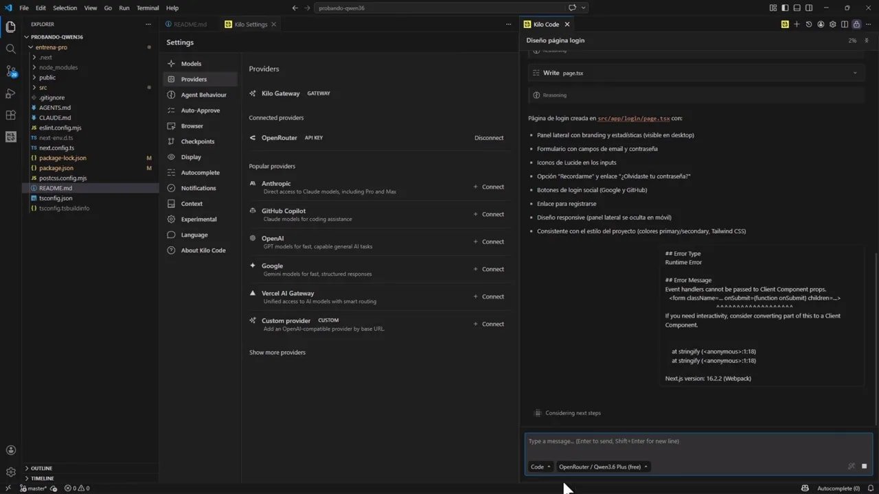Click the yellow Kilo Code logo in panel toolbar
Image resolution: width=879 pixels, height=494 pixels.
785,24
